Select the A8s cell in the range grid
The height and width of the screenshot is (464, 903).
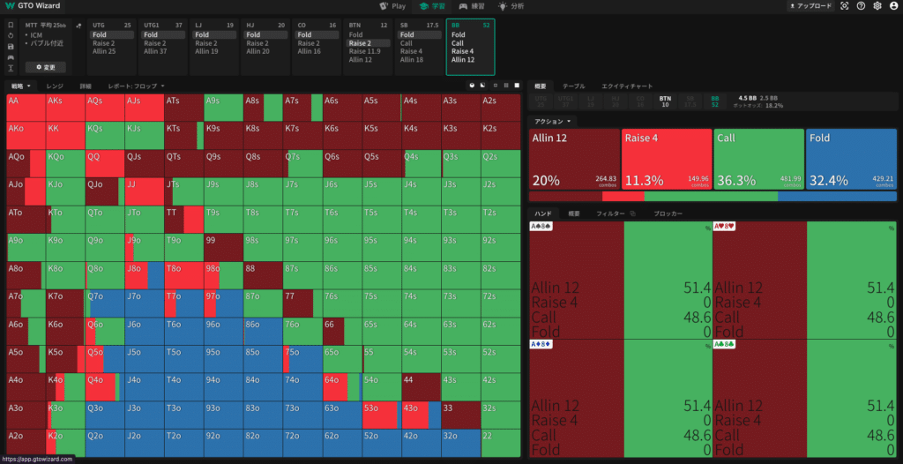263,108
